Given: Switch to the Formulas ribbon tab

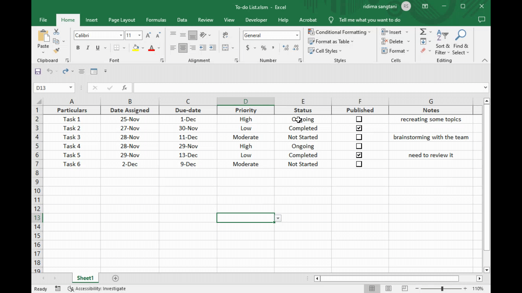Looking at the screenshot, I should tap(156, 20).
